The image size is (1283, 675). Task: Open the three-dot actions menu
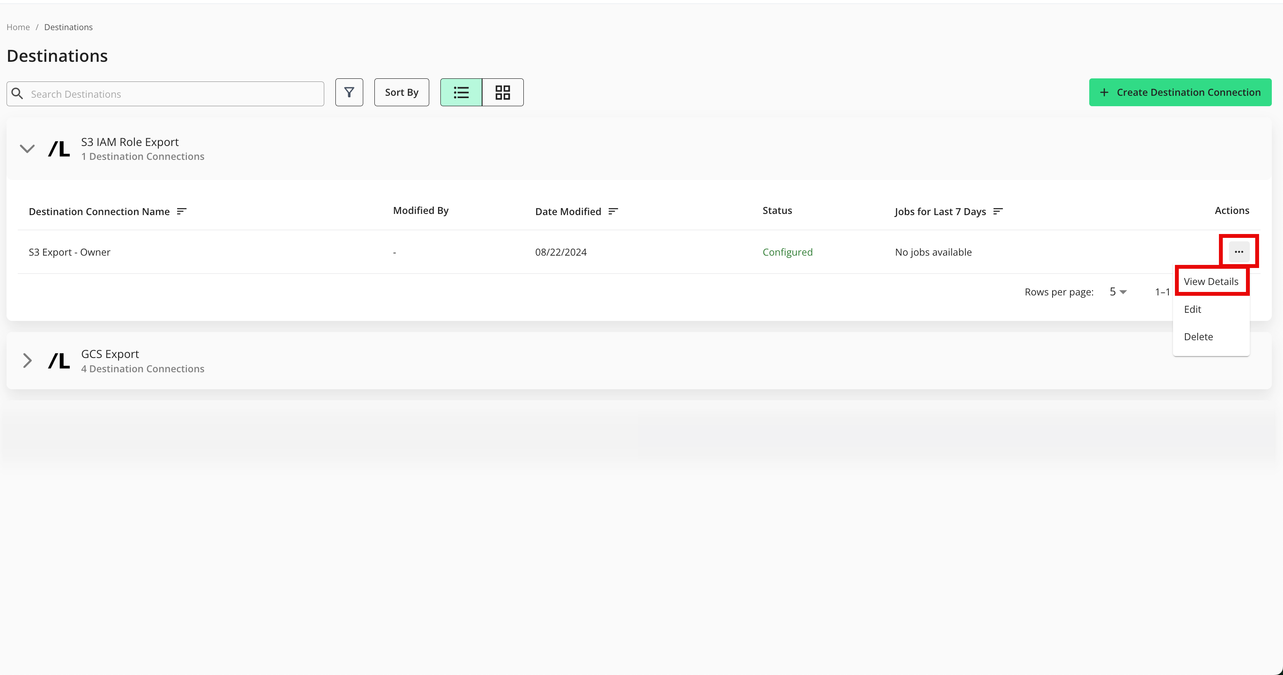coord(1239,251)
